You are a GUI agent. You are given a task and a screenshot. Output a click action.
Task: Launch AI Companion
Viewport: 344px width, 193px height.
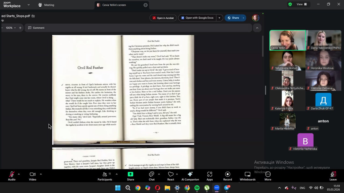click(190, 176)
